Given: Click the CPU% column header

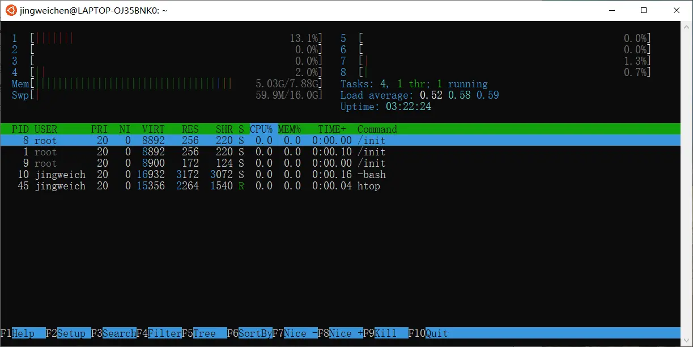Looking at the screenshot, I should 261,129.
